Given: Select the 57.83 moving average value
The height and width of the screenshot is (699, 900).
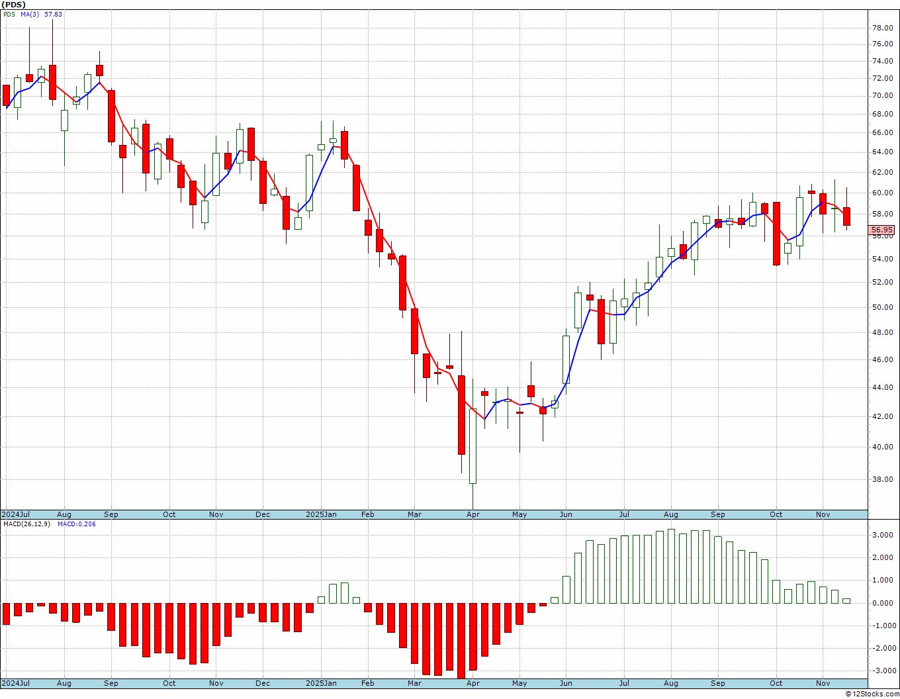Looking at the screenshot, I should [53, 14].
